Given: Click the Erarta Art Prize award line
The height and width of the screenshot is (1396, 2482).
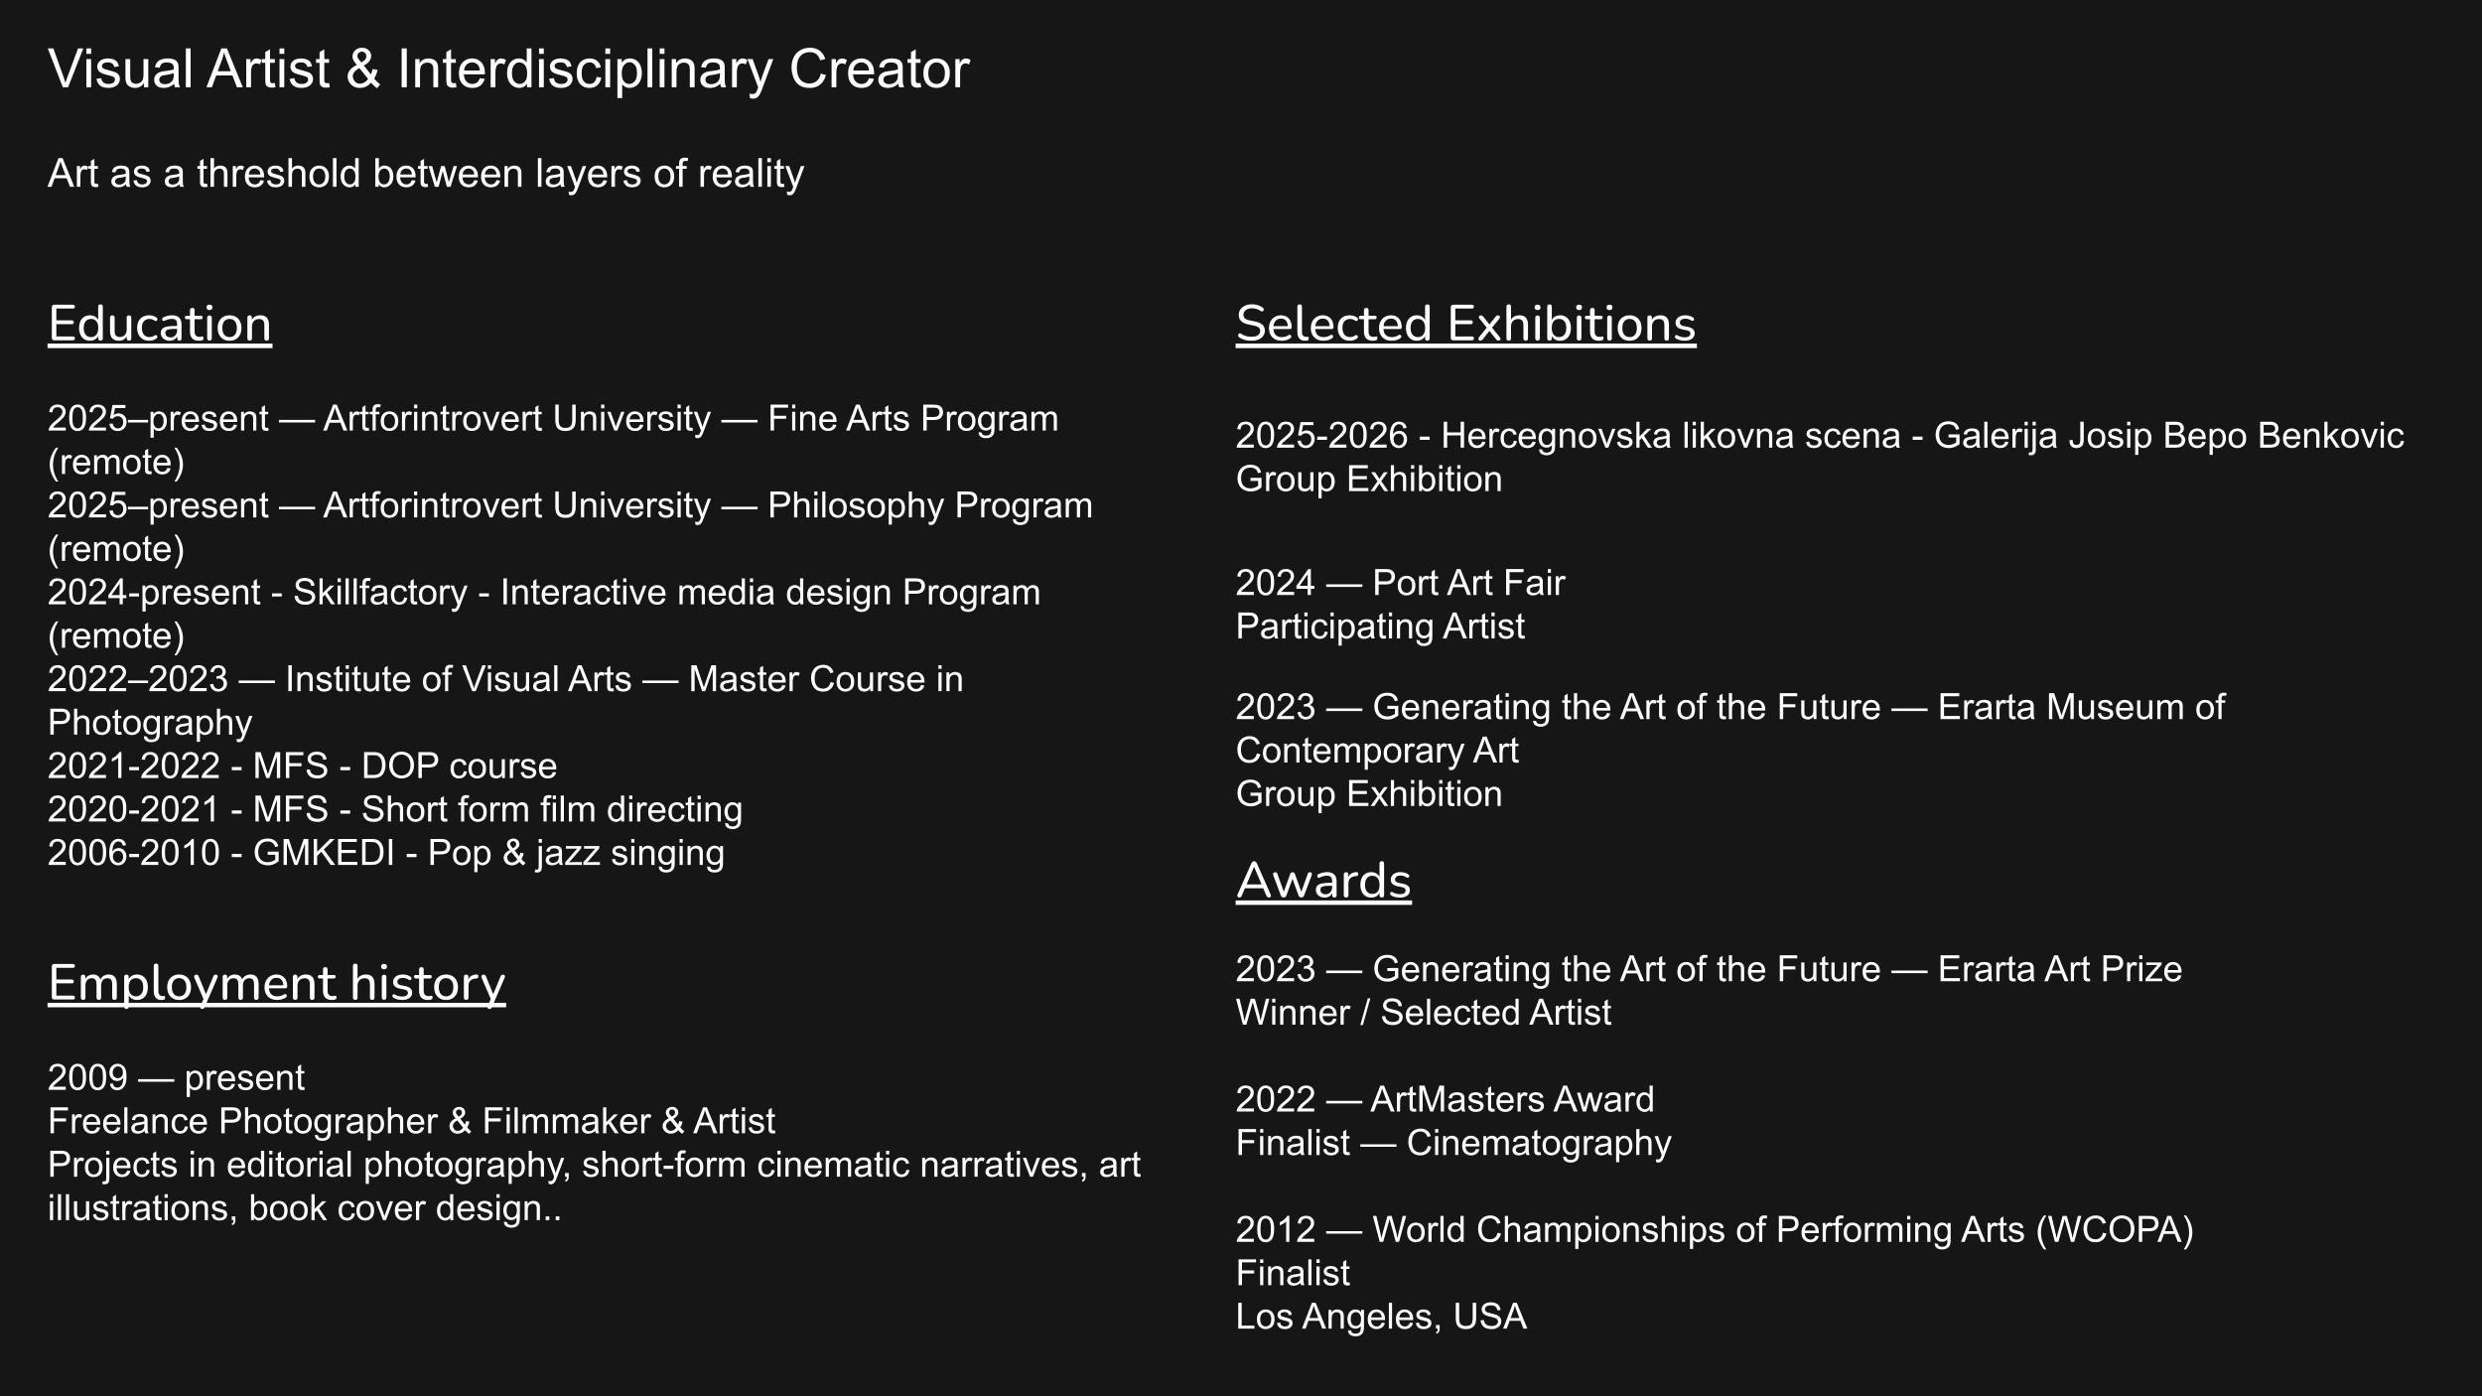Looking at the screenshot, I should pos(1708,969).
